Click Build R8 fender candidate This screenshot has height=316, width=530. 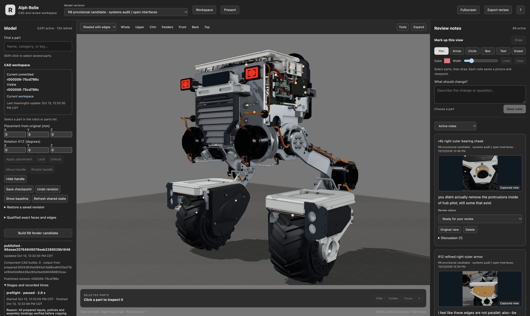click(x=38, y=233)
